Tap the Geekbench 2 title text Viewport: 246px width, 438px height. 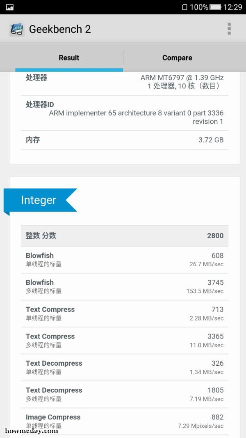[x=60, y=29]
